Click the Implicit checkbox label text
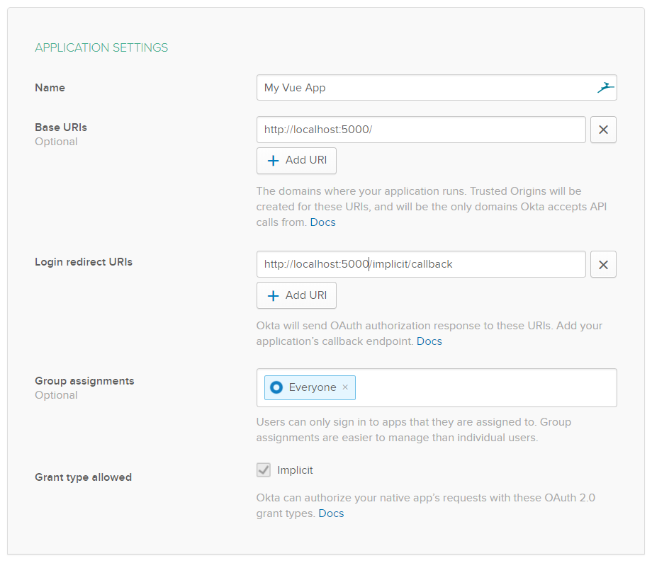The image size is (652, 563). (x=295, y=470)
